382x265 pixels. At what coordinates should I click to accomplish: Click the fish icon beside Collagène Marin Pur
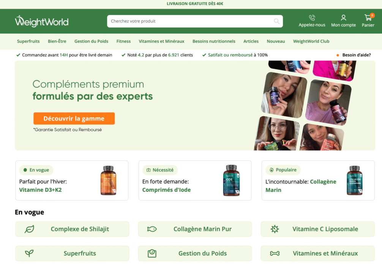point(152,229)
